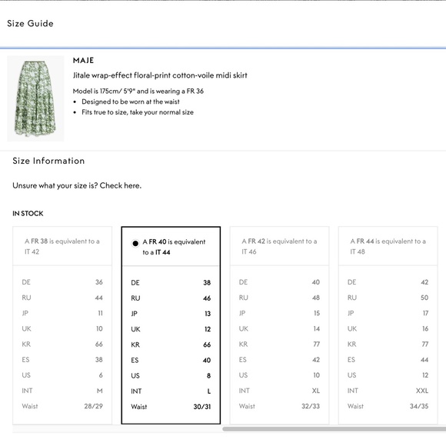Click UK value 14 in FR 42 card
Image resolution: width=446 pixels, height=446 pixels.
click(x=317, y=328)
